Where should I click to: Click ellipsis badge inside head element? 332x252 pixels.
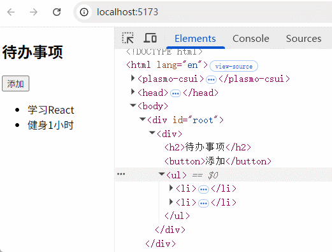coord(175,93)
